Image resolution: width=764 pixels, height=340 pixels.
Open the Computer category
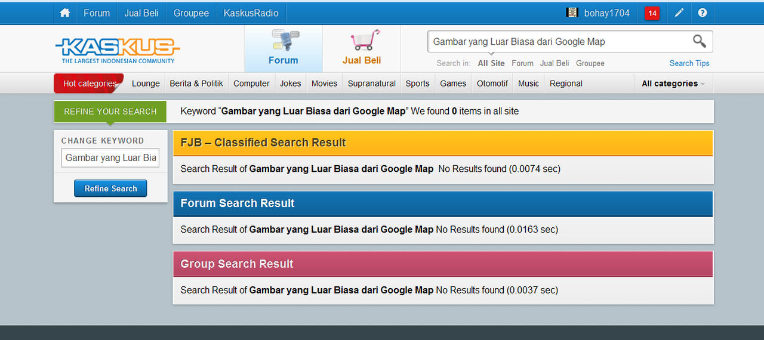251,84
